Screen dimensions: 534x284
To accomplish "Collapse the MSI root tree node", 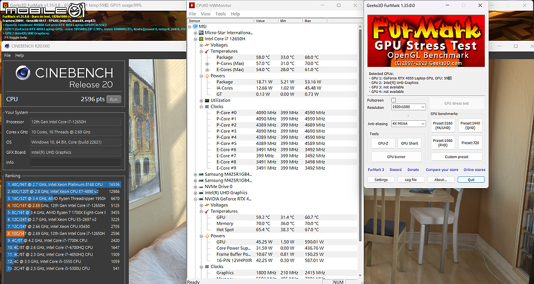I will pyautogui.click(x=190, y=27).
